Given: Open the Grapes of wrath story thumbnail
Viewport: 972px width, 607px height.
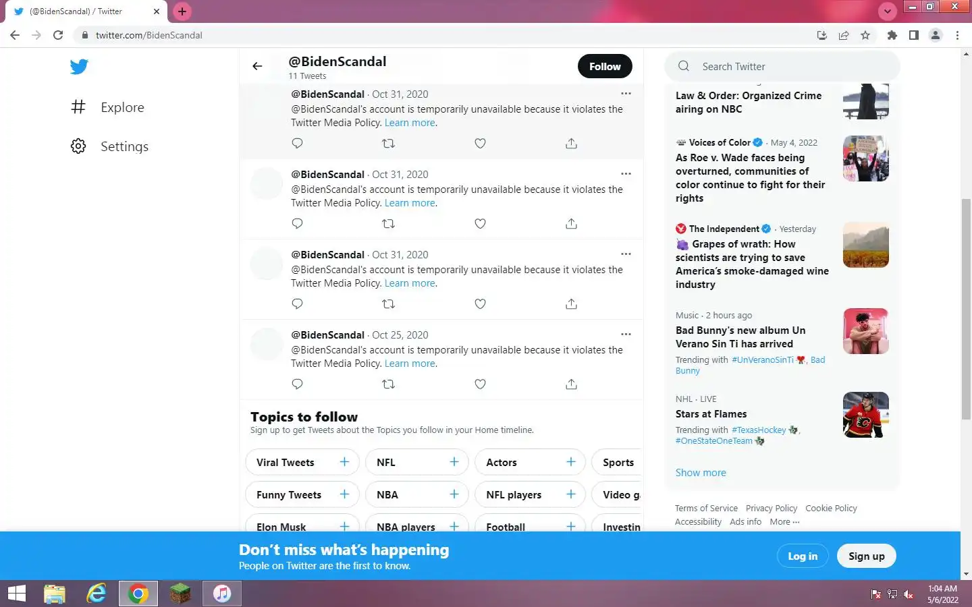Looking at the screenshot, I should 866,245.
